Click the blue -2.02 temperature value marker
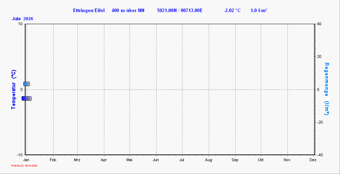 click(27, 98)
